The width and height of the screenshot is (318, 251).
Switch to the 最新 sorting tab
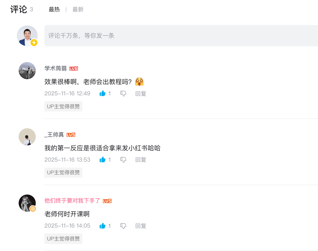[x=78, y=9]
